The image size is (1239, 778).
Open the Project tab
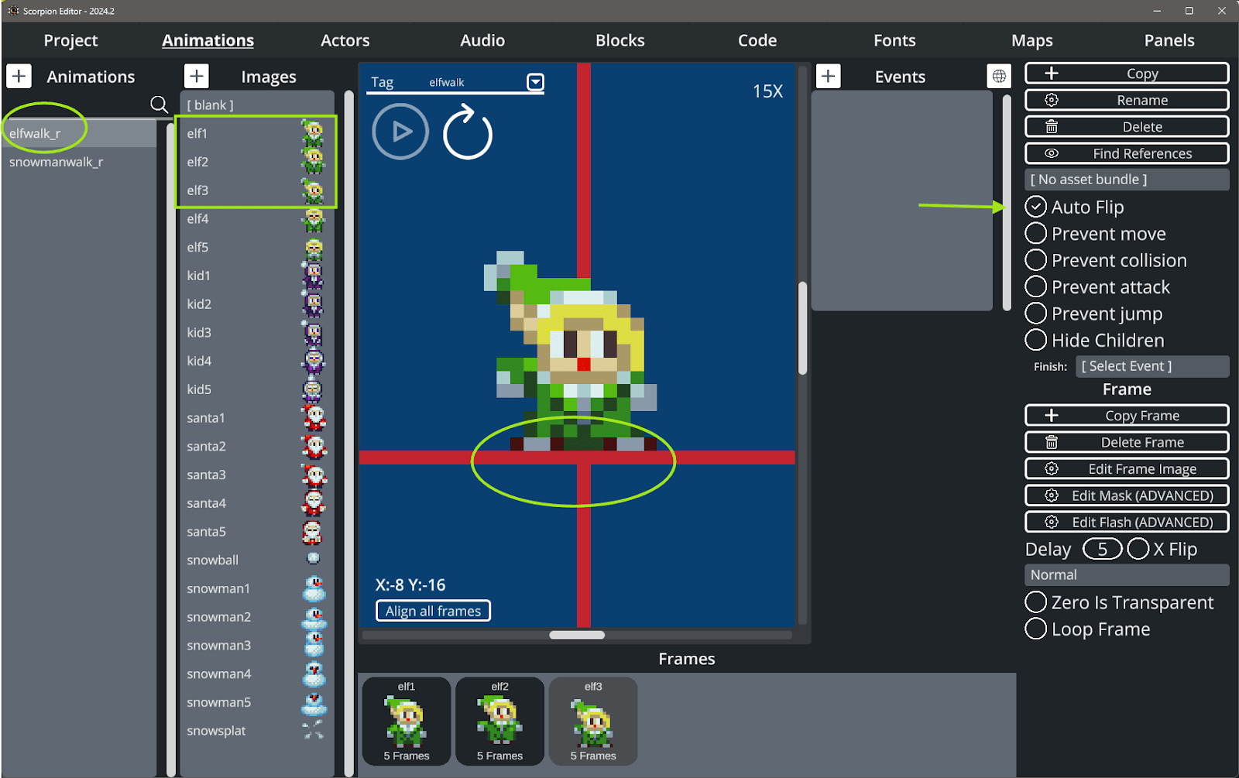(x=70, y=40)
